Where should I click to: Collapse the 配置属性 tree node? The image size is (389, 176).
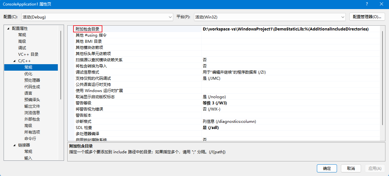(8, 29)
